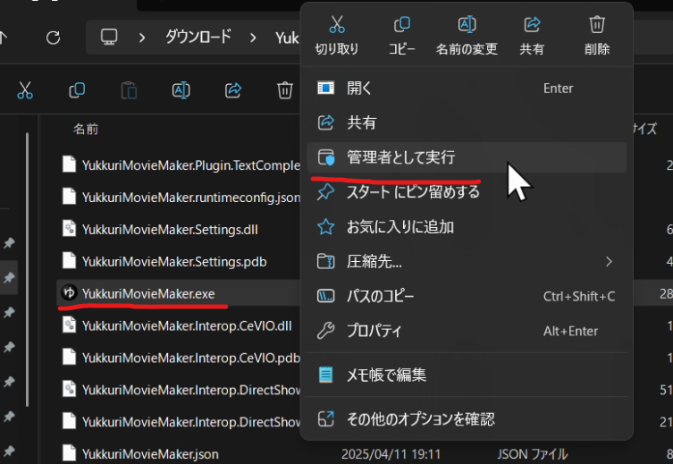
Task: Click runtimeconfig.json blank file icon
Action: coord(69,197)
